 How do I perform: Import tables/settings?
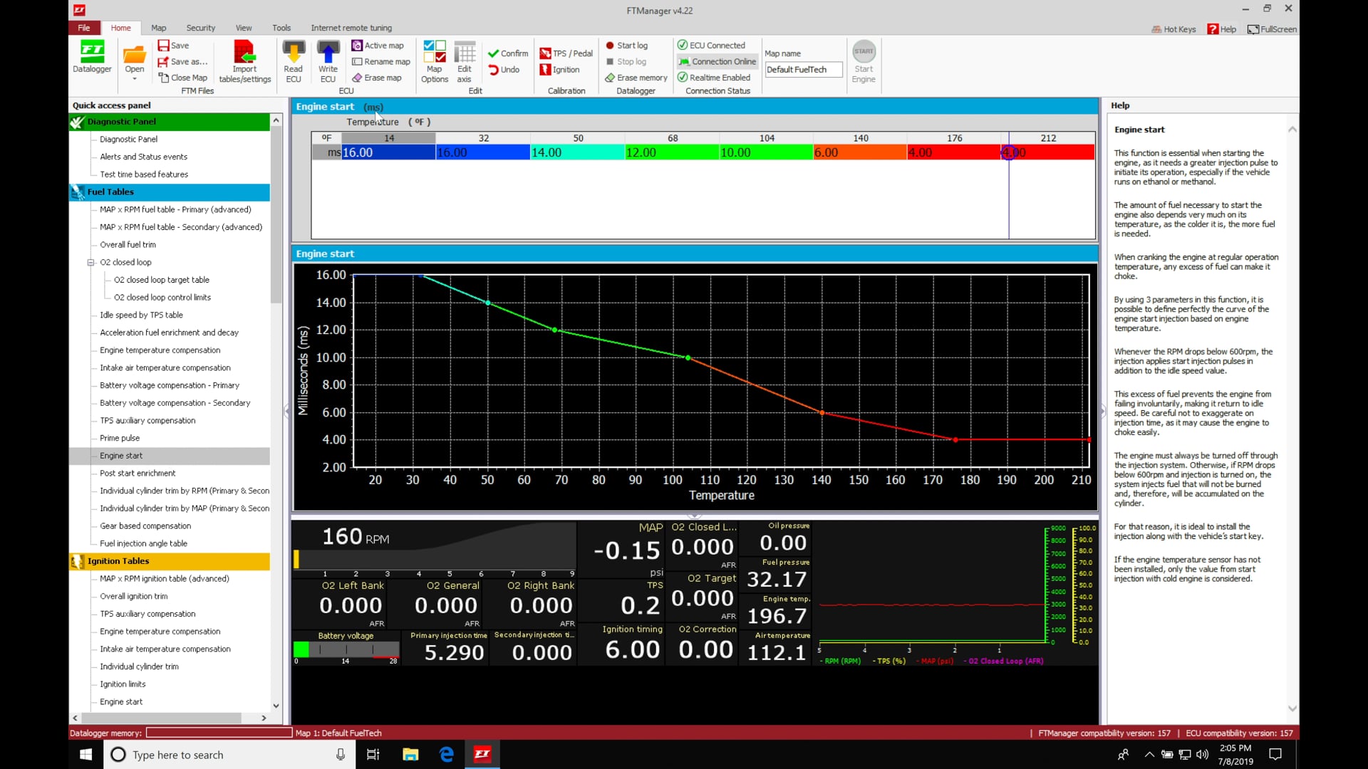click(244, 60)
